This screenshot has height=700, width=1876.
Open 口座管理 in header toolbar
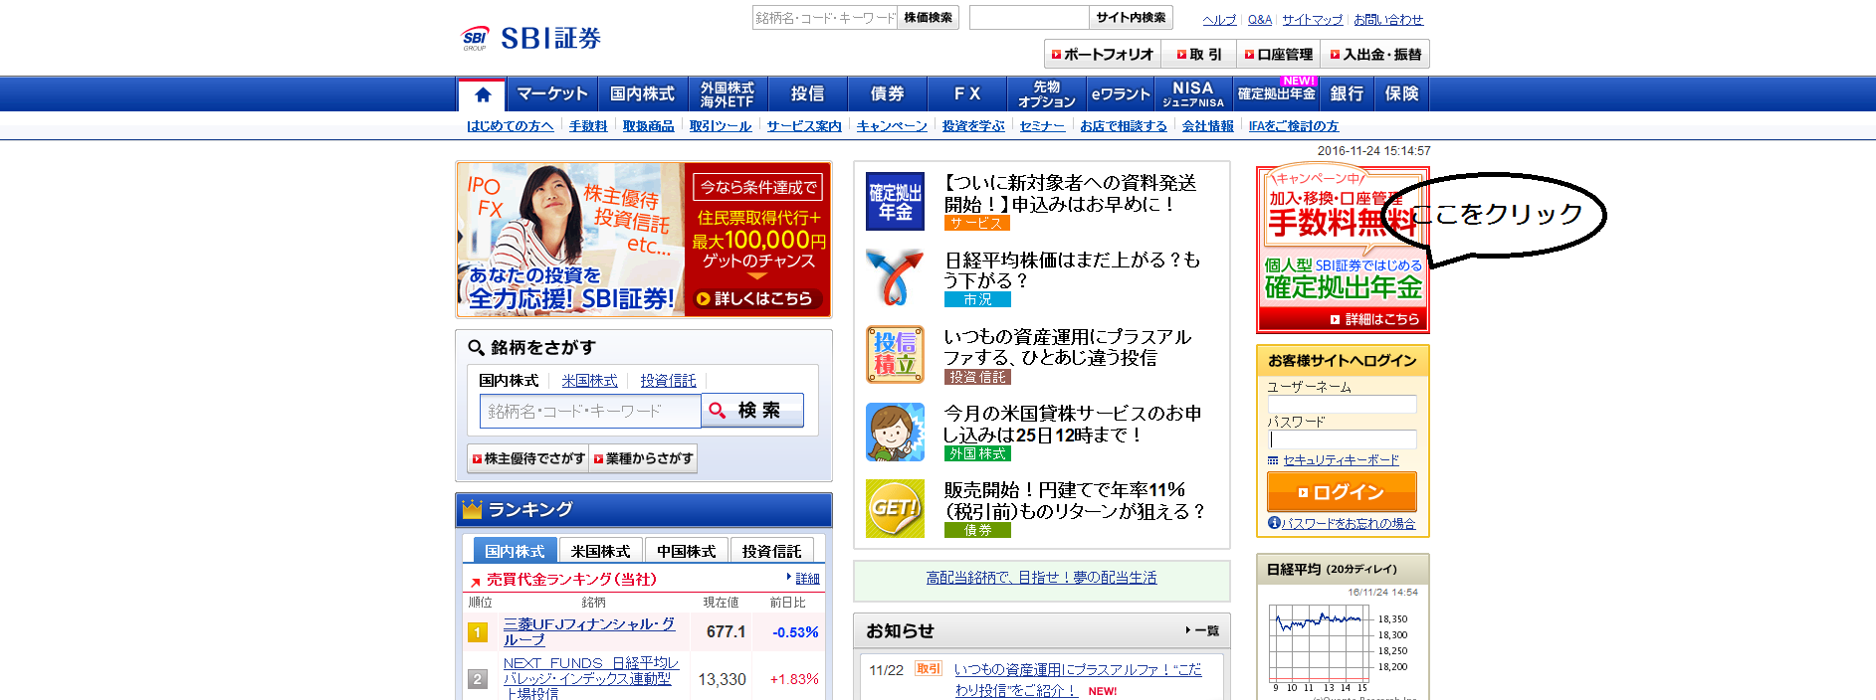pos(1278,55)
